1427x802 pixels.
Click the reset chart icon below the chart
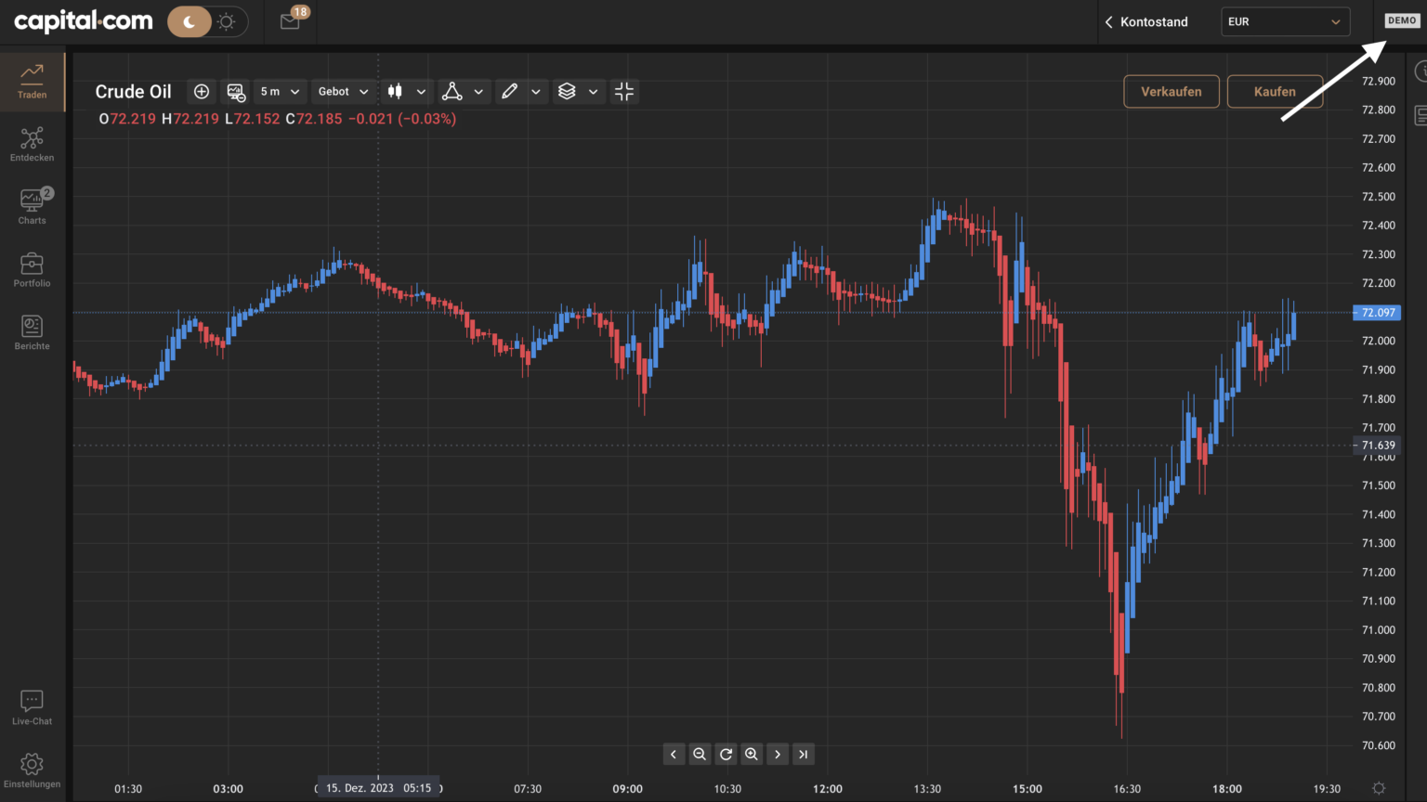[725, 754]
